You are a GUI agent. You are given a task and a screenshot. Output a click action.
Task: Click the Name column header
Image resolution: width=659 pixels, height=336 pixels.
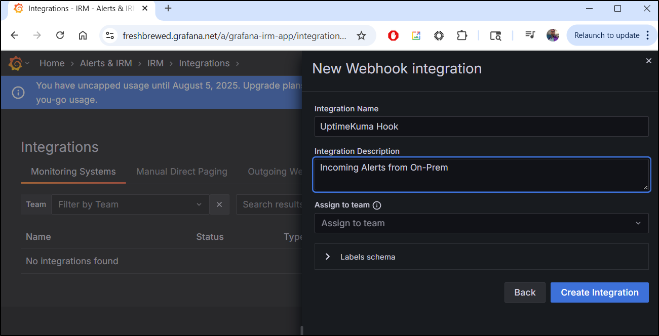[x=38, y=237]
